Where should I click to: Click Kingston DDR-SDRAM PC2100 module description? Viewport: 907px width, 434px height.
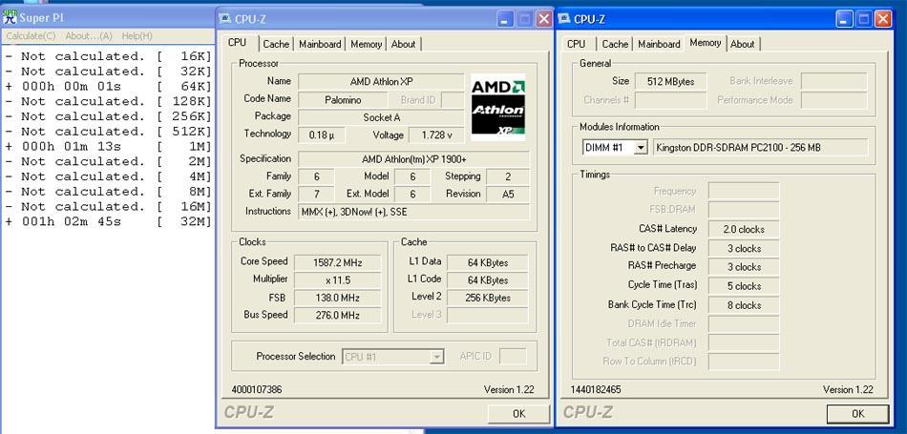[761, 148]
